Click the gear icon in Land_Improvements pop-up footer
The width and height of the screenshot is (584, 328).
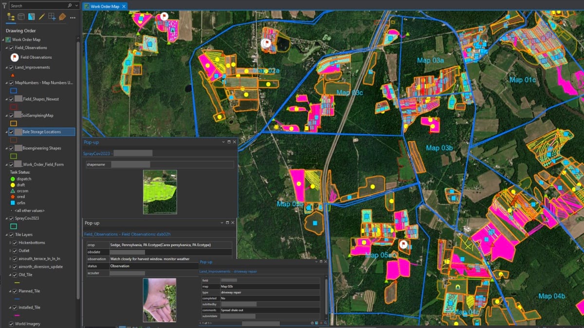[312, 323]
